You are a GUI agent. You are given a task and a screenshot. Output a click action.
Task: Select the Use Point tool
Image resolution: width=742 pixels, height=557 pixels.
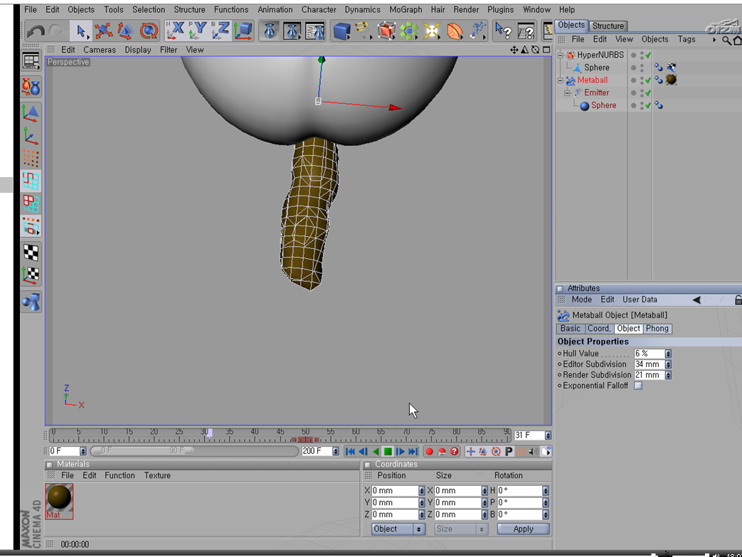click(31, 158)
